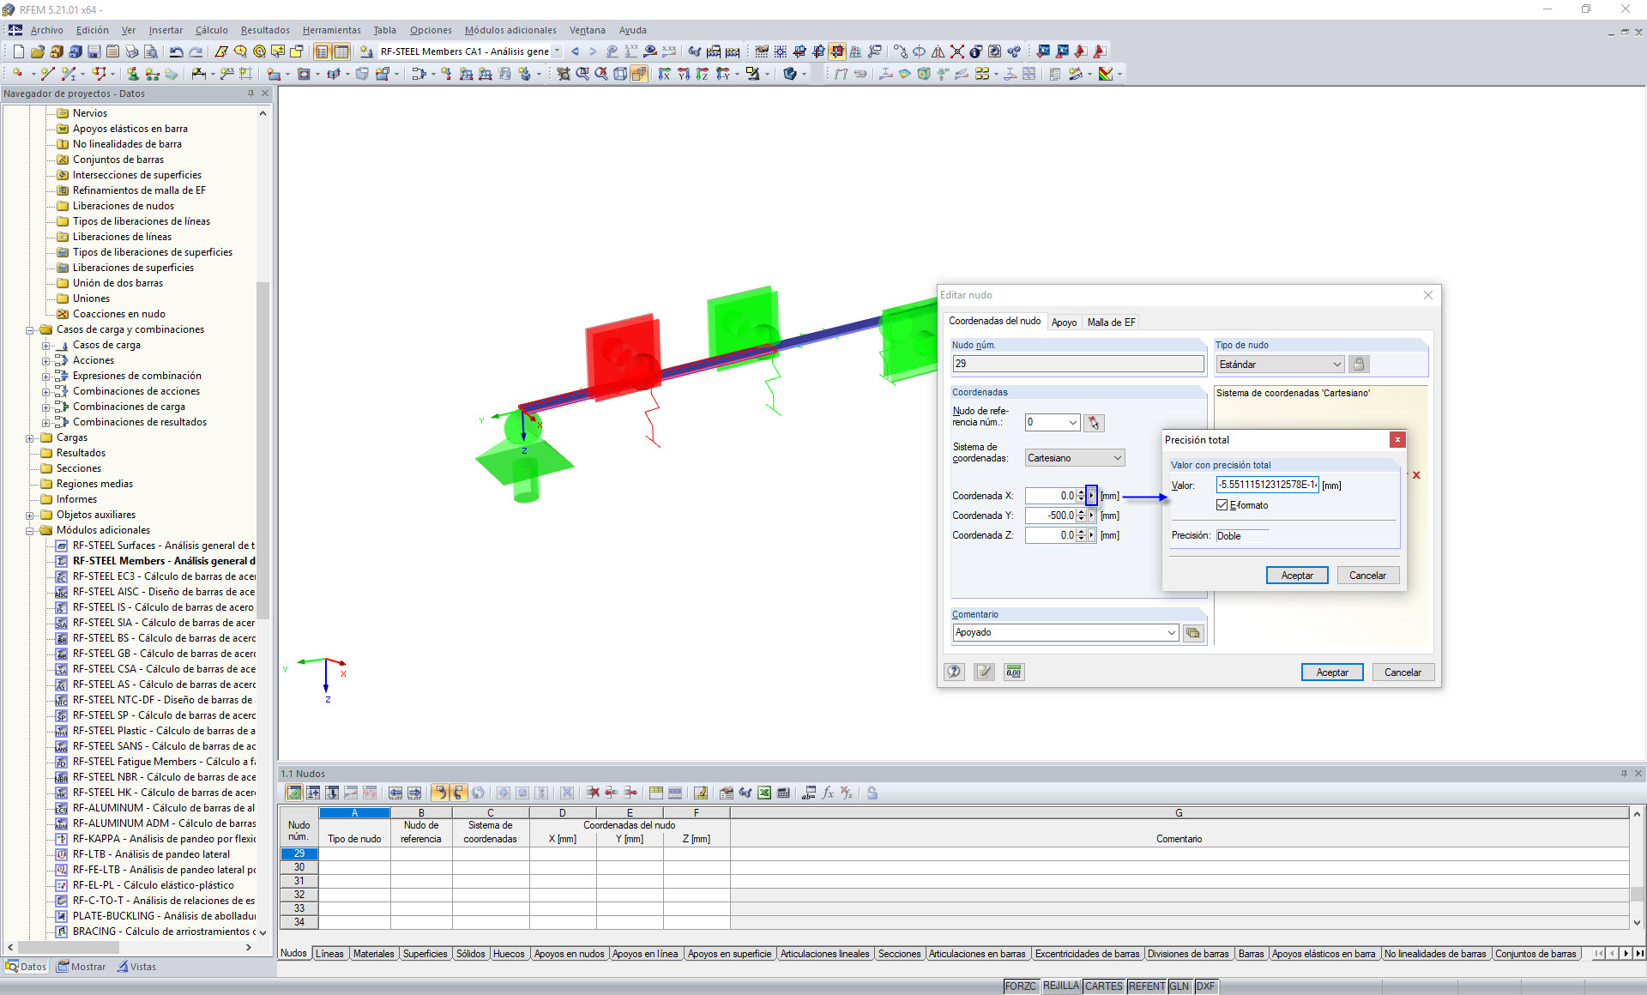Image resolution: width=1647 pixels, height=995 pixels.
Task: Uncheck the E-formato checkbox
Action: (x=1222, y=505)
